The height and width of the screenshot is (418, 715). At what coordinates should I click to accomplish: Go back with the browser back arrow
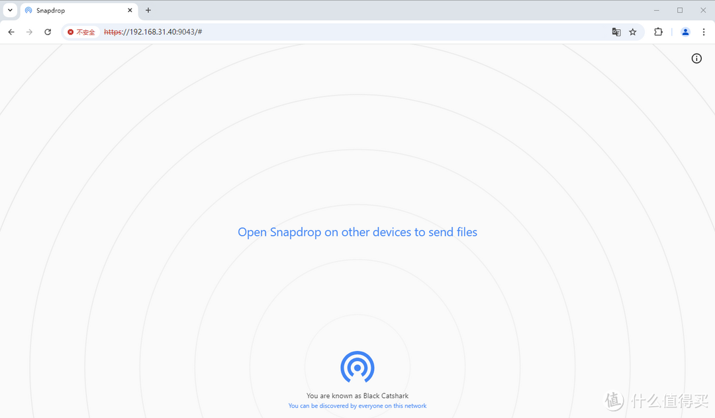[11, 32]
